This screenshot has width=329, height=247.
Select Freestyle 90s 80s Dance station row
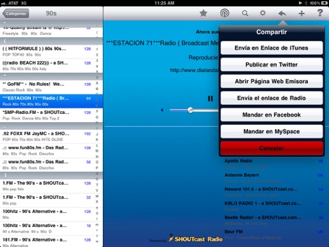coord(47,32)
